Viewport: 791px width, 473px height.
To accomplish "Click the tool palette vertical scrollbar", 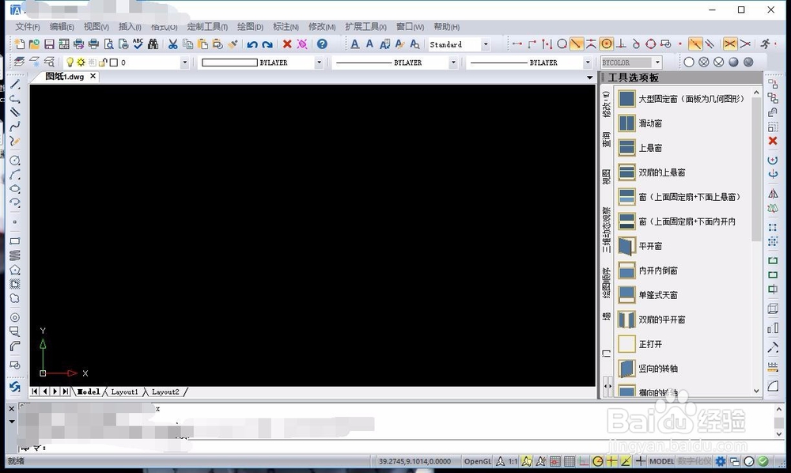I will (755, 169).
